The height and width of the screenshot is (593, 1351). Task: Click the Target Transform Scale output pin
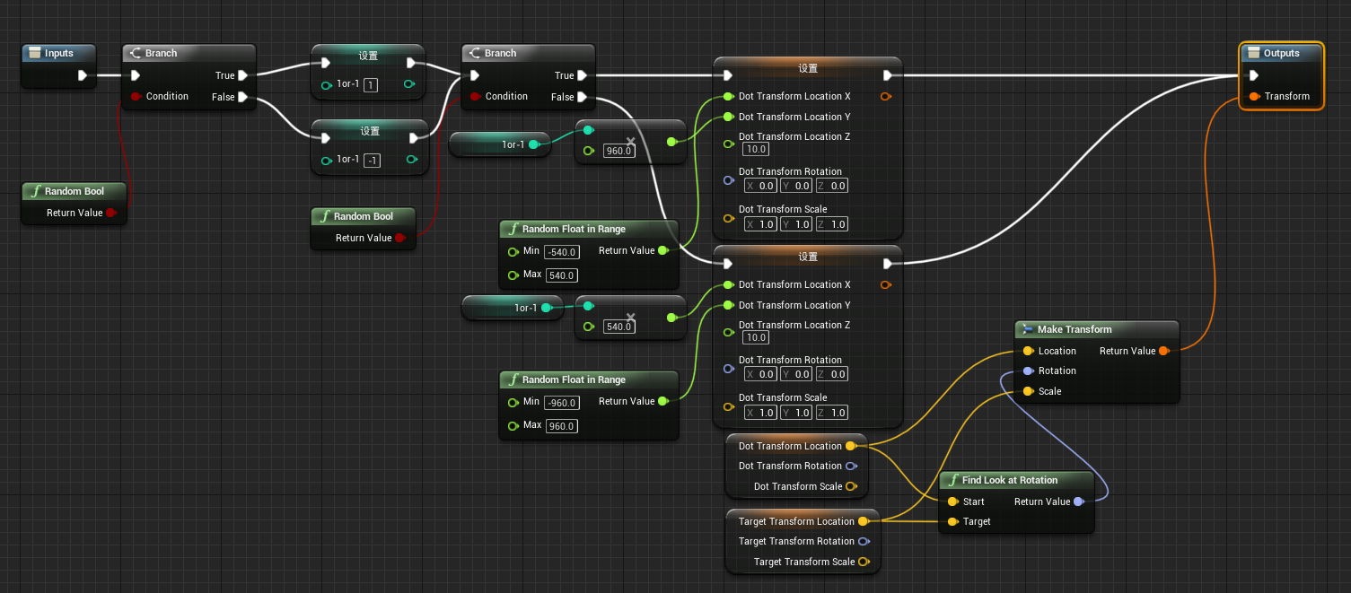coord(863,562)
